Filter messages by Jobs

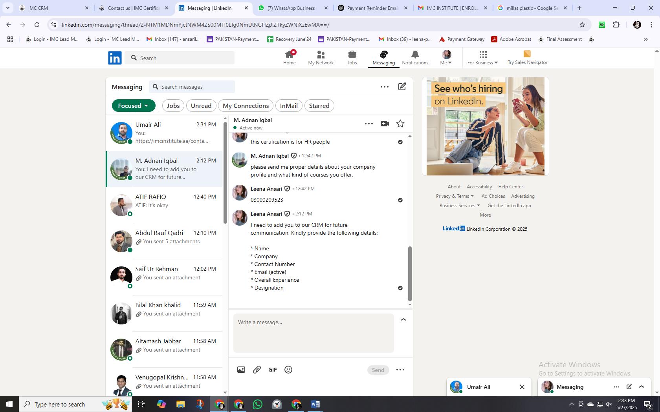(x=173, y=106)
